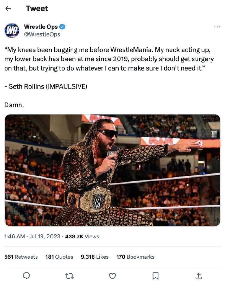This screenshot has width=225, height=281.
Task: Click the share upload icon
Action: point(198,276)
